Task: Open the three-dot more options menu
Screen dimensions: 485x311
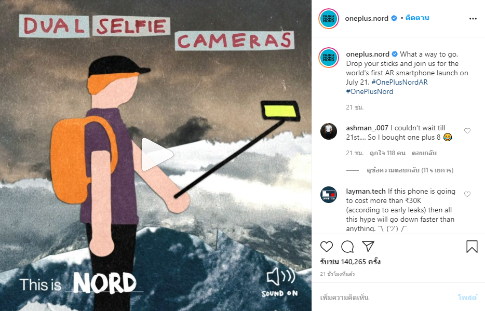Action: coord(473,19)
